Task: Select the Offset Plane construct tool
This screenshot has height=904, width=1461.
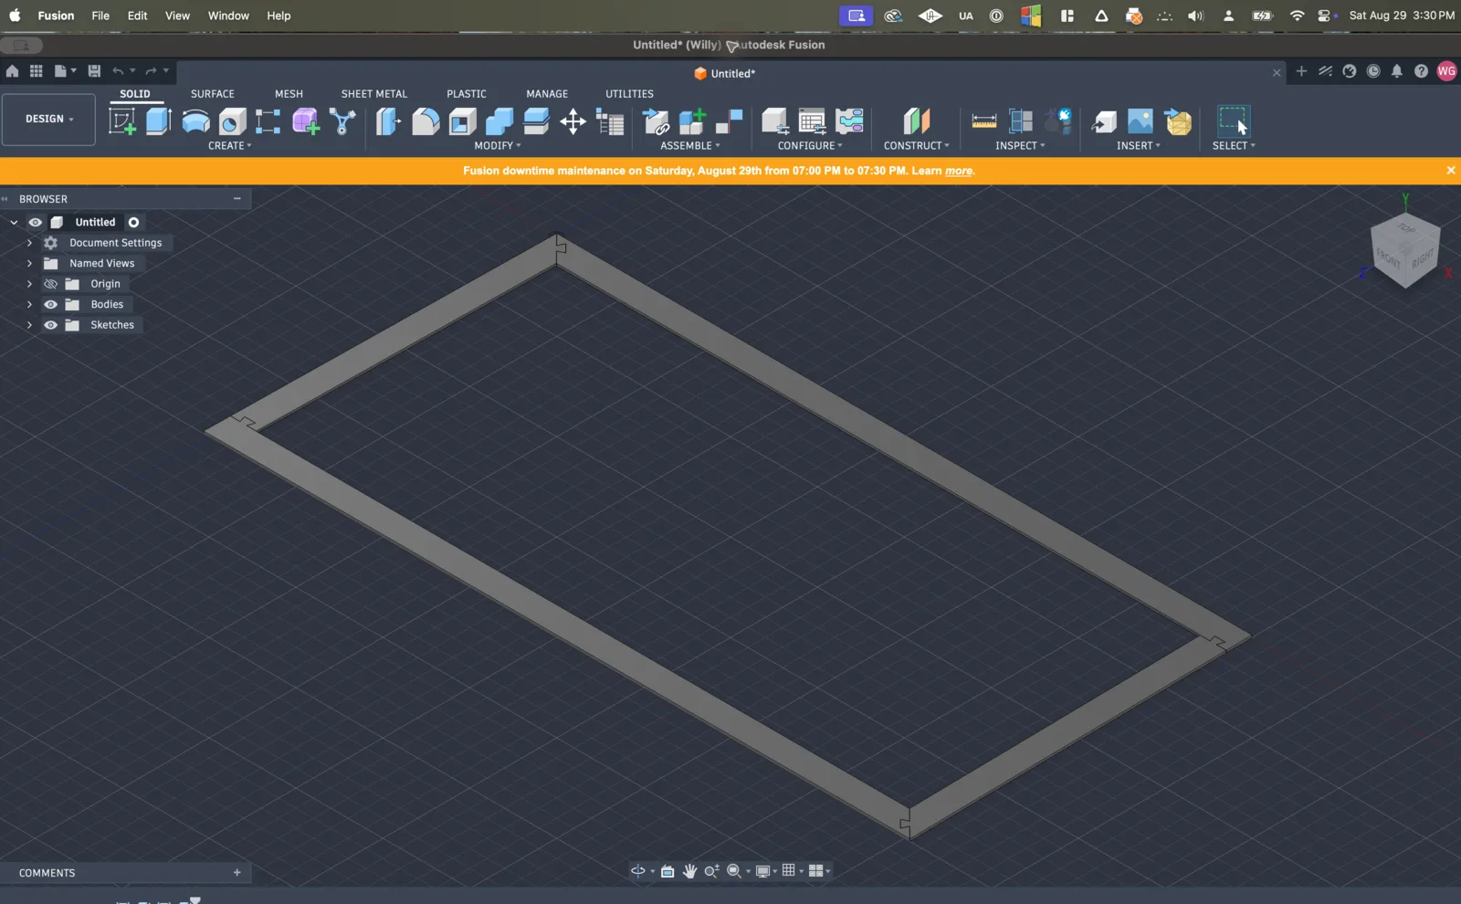Action: tap(917, 121)
